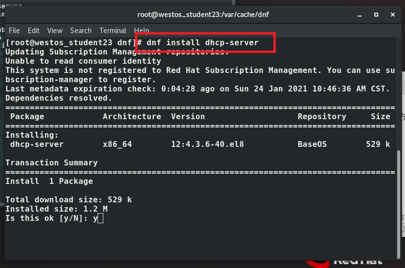The width and height of the screenshot is (405, 268).
Task: Open the View menu
Action: [55, 31]
